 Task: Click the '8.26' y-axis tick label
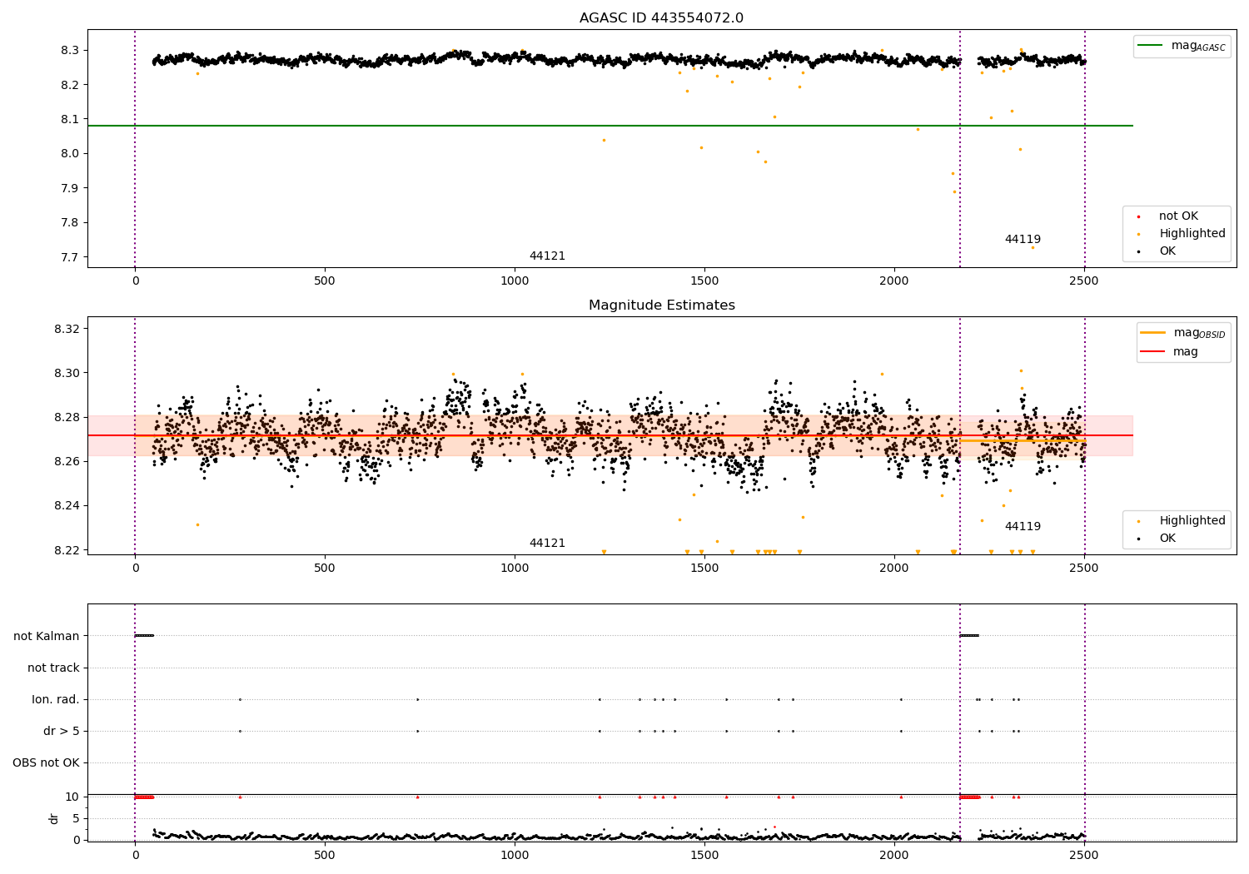point(68,461)
